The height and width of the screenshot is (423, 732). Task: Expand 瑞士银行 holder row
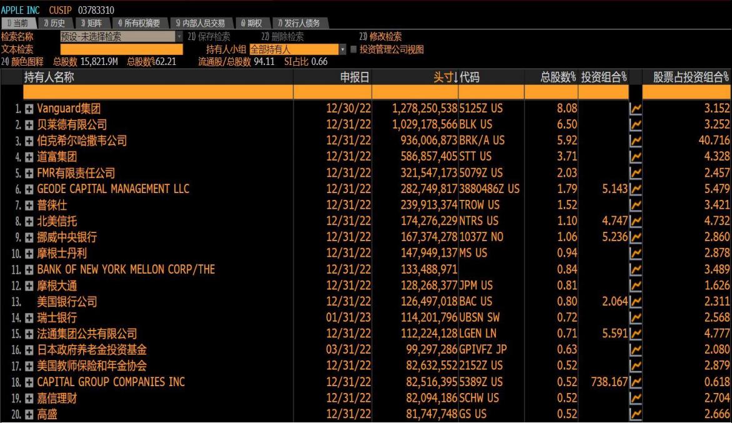pyautogui.click(x=29, y=318)
